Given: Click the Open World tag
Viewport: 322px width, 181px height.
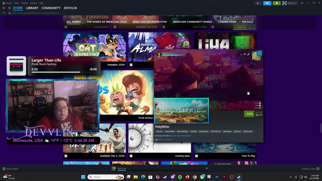Looking at the screenshot, I should point(170,131).
